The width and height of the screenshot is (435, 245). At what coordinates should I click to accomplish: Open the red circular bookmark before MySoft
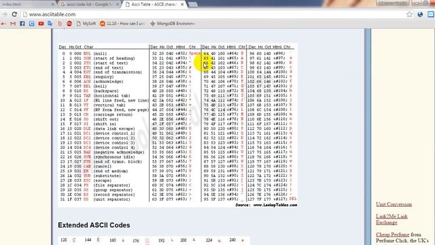69,24
